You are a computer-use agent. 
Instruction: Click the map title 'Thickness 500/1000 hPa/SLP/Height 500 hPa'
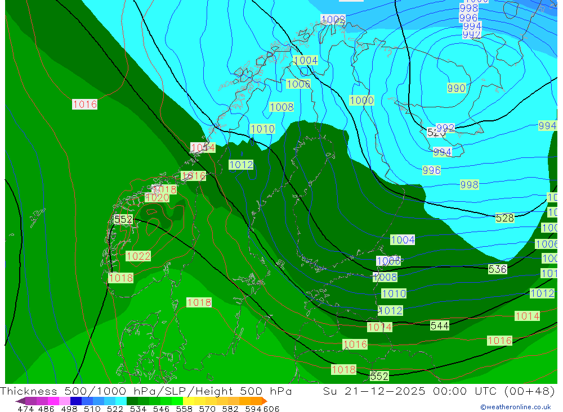tap(146, 391)
